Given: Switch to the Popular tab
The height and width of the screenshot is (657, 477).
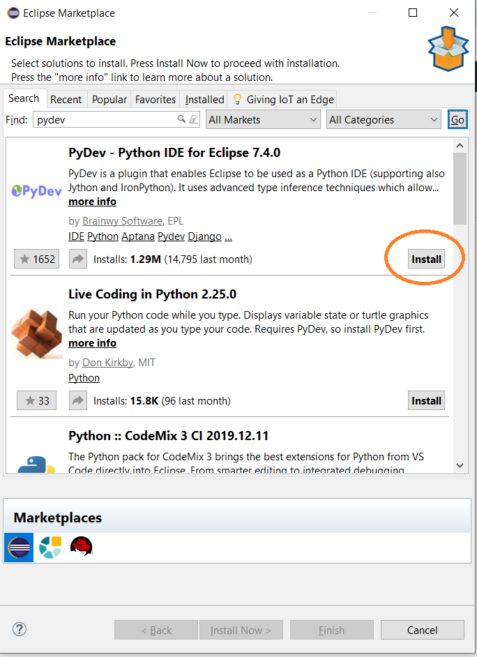Looking at the screenshot, I should (109, 100).
